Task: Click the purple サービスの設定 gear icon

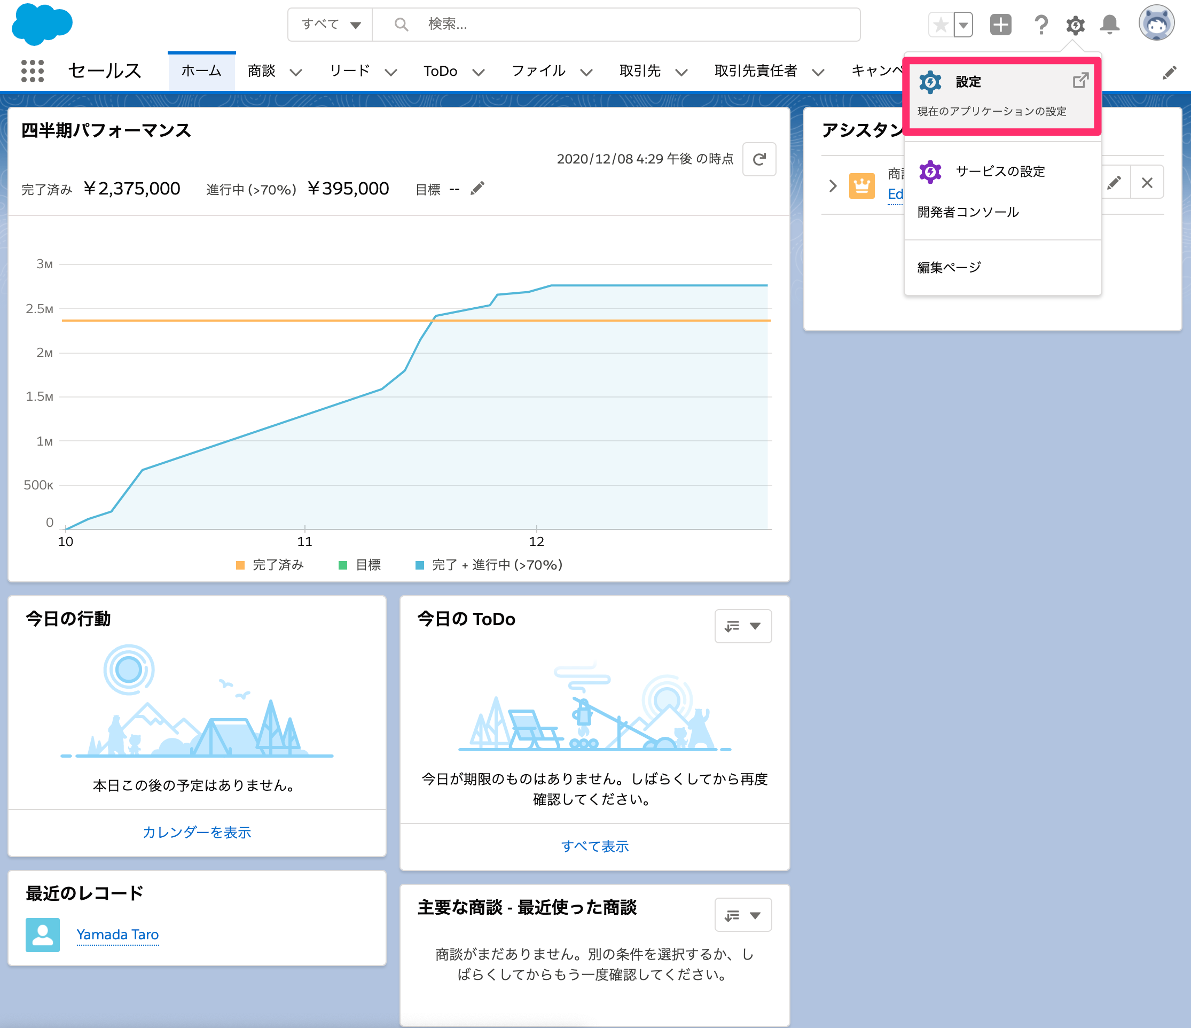Action: coord(930,172)
